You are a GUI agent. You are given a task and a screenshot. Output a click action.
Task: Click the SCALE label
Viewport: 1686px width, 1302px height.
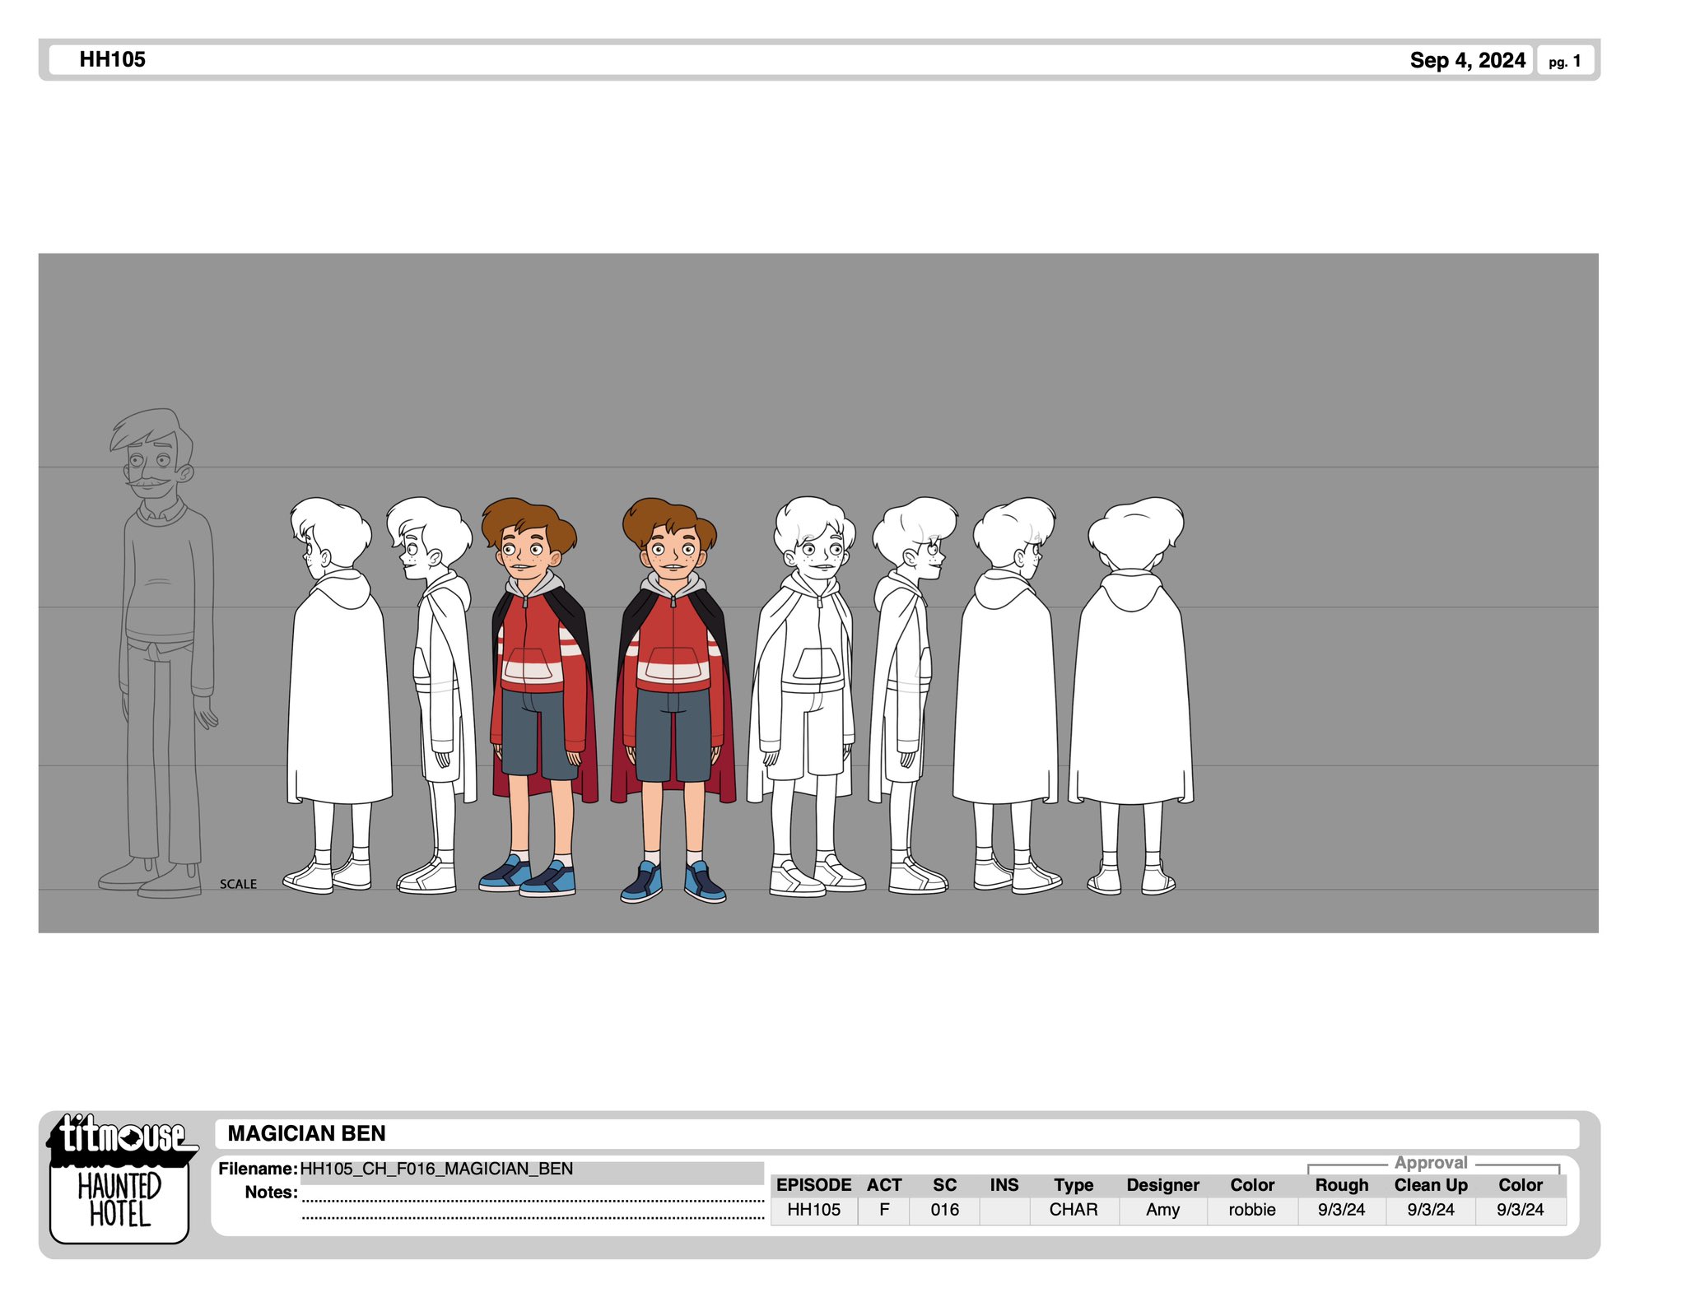[238, 884]
